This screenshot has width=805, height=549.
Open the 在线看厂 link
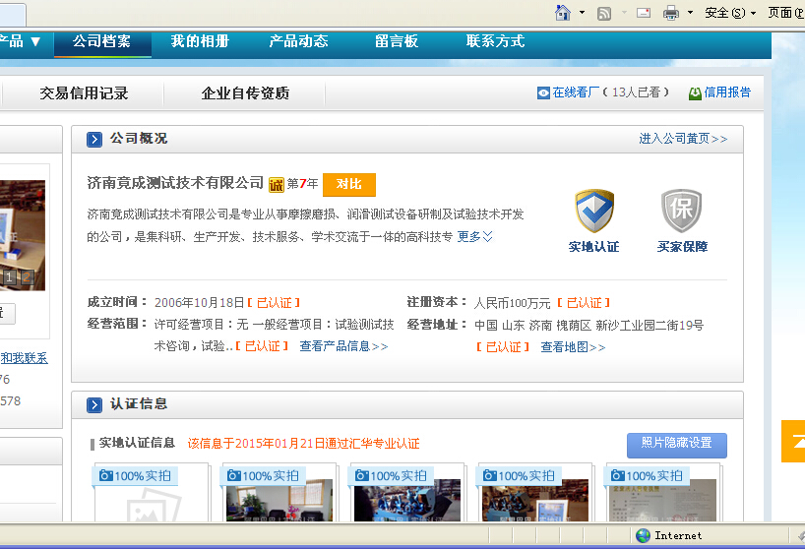pos(575,92)
